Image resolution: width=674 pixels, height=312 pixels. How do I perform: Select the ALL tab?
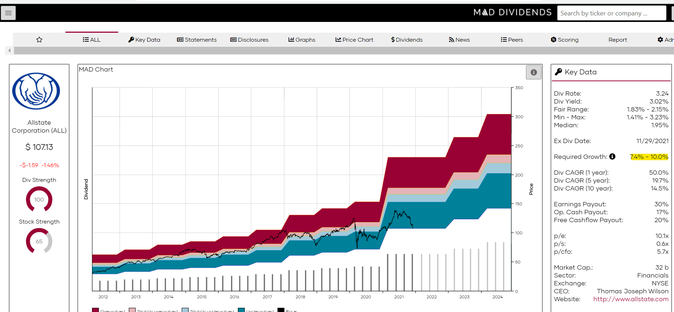click(x=92, y=40)
